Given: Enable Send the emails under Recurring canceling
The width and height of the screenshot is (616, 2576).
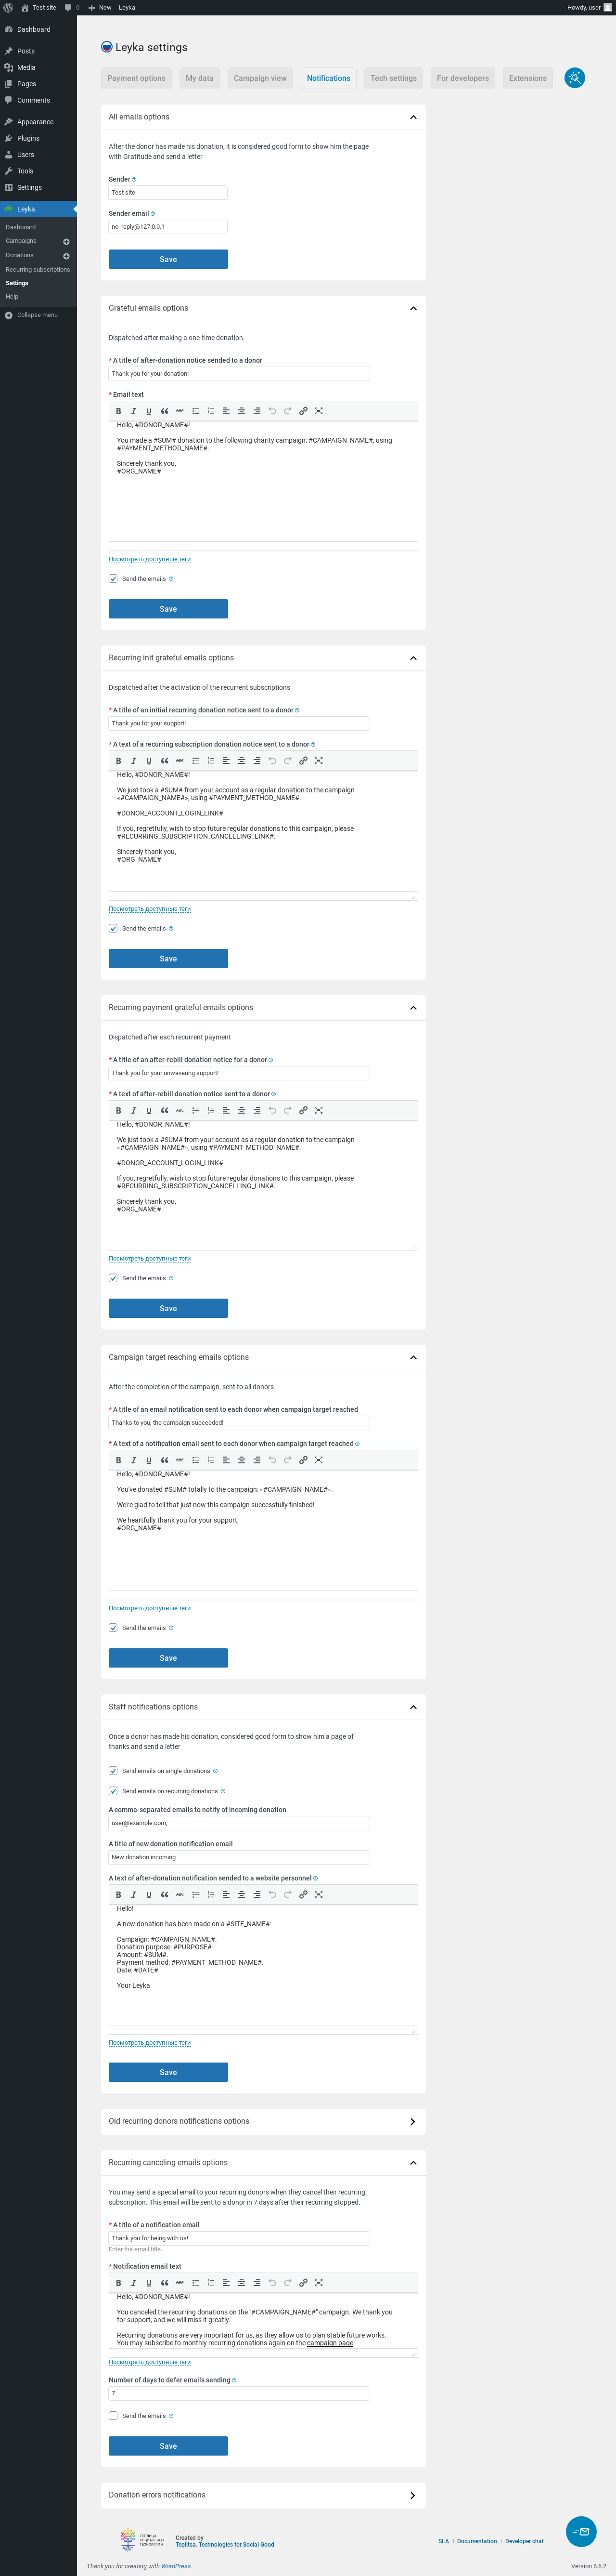Looking at the screenshot, I should point(113,2415).
